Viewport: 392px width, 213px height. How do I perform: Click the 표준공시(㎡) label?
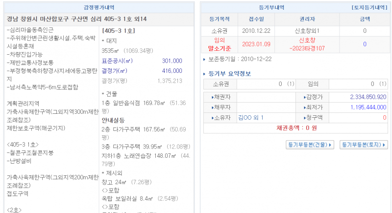117,61
